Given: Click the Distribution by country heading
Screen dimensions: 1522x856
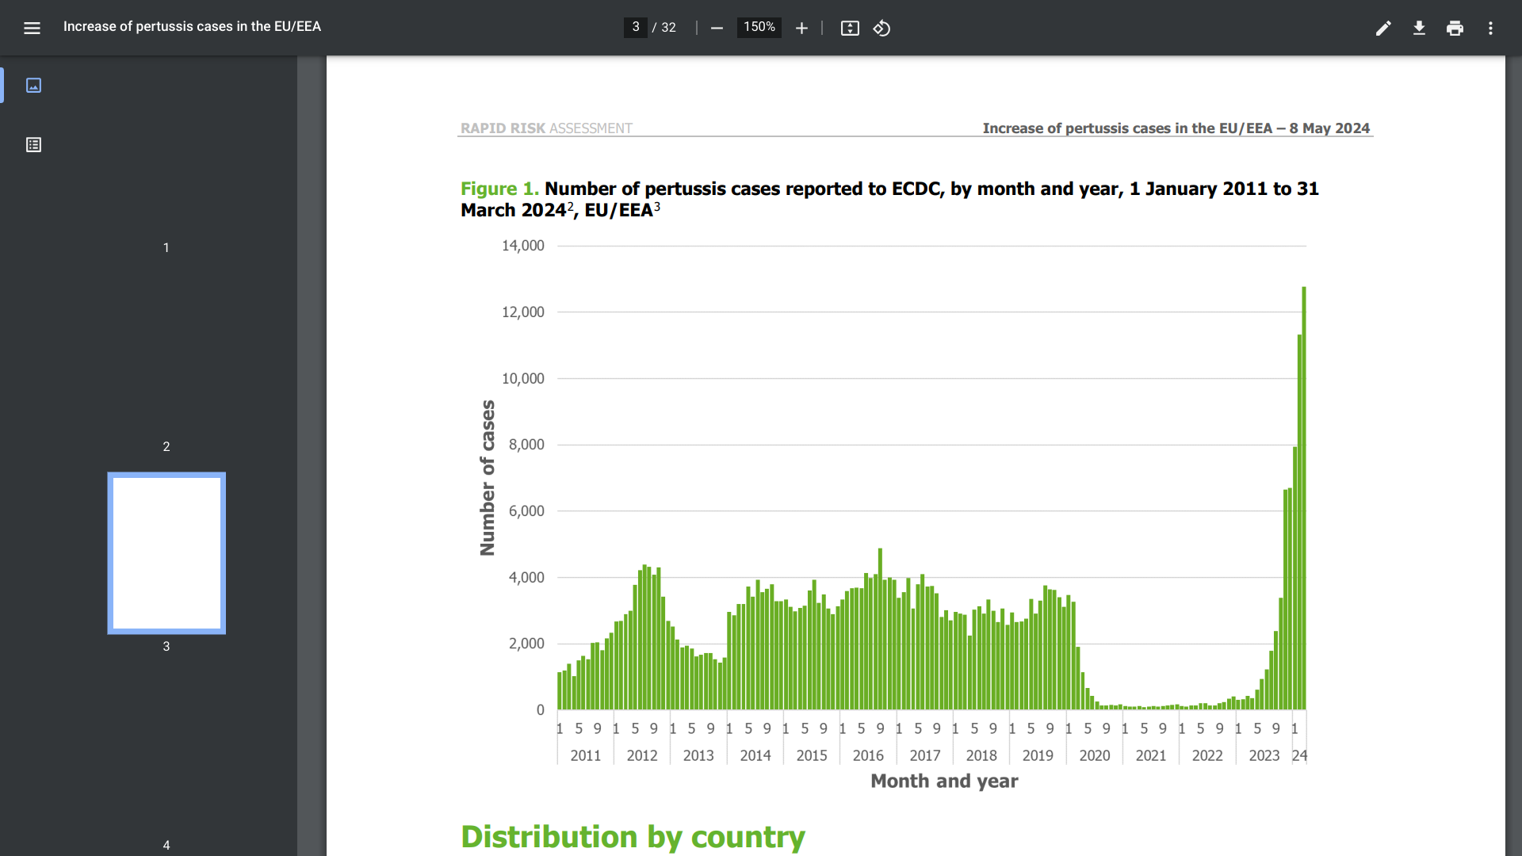Looking at the screenshot, I should coord(633,836).
